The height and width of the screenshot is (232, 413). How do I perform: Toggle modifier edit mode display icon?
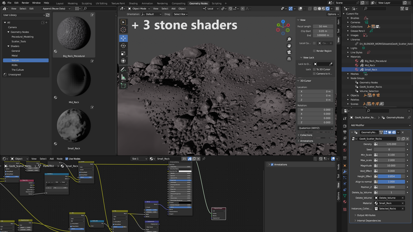[385, 132]
